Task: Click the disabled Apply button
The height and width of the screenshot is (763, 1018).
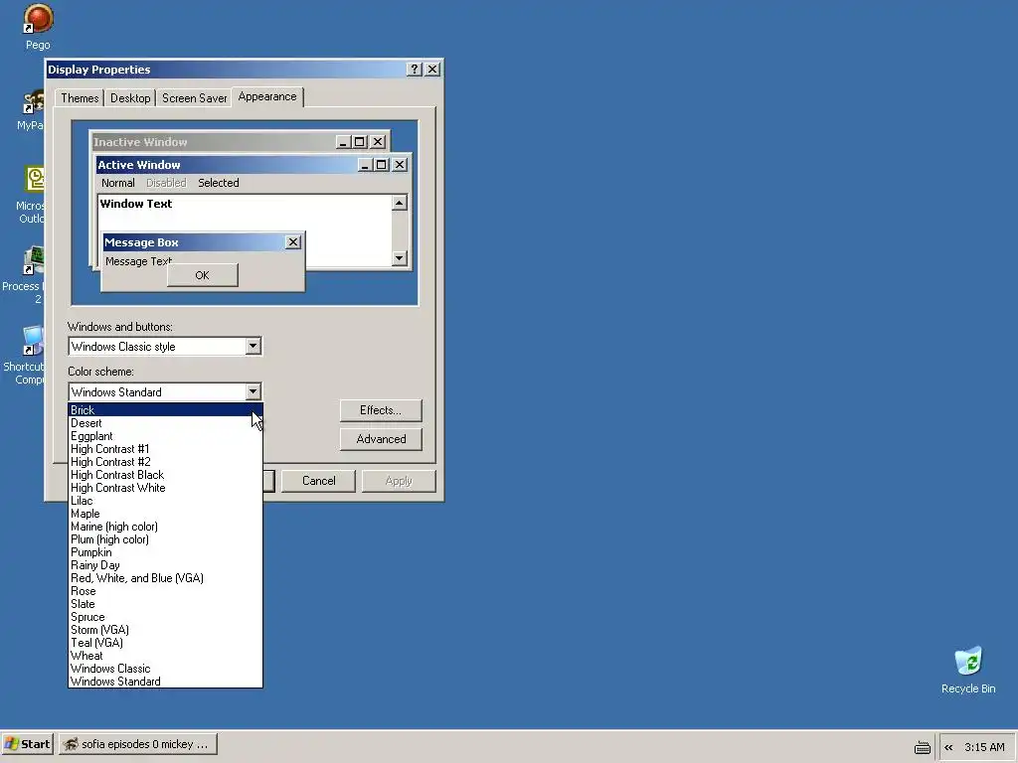Action: pos(399,481)
